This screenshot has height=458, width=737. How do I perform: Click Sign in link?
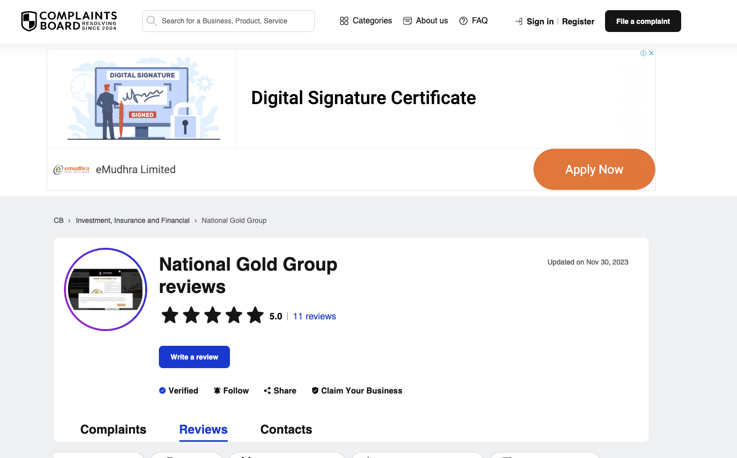540,21
